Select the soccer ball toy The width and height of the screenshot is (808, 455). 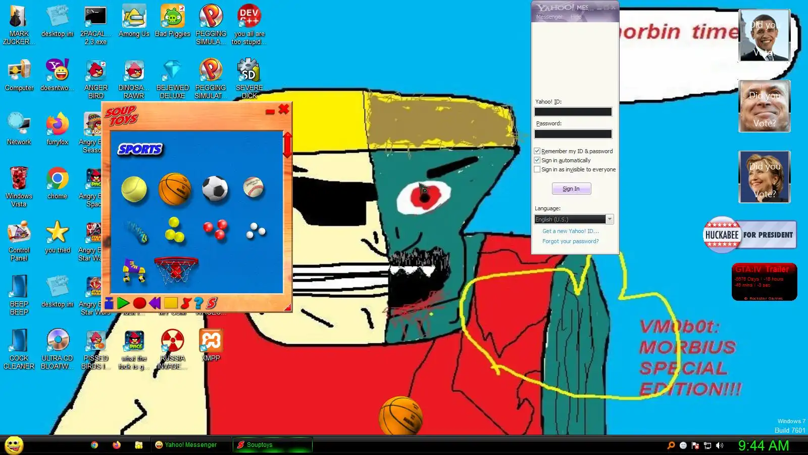tap(215, 188)
